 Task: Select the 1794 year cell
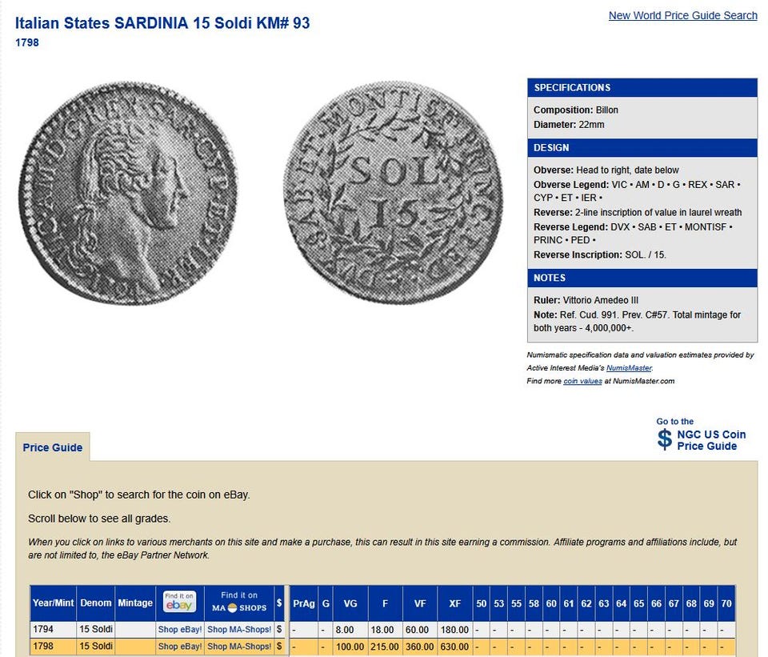[x=53, y=630]
